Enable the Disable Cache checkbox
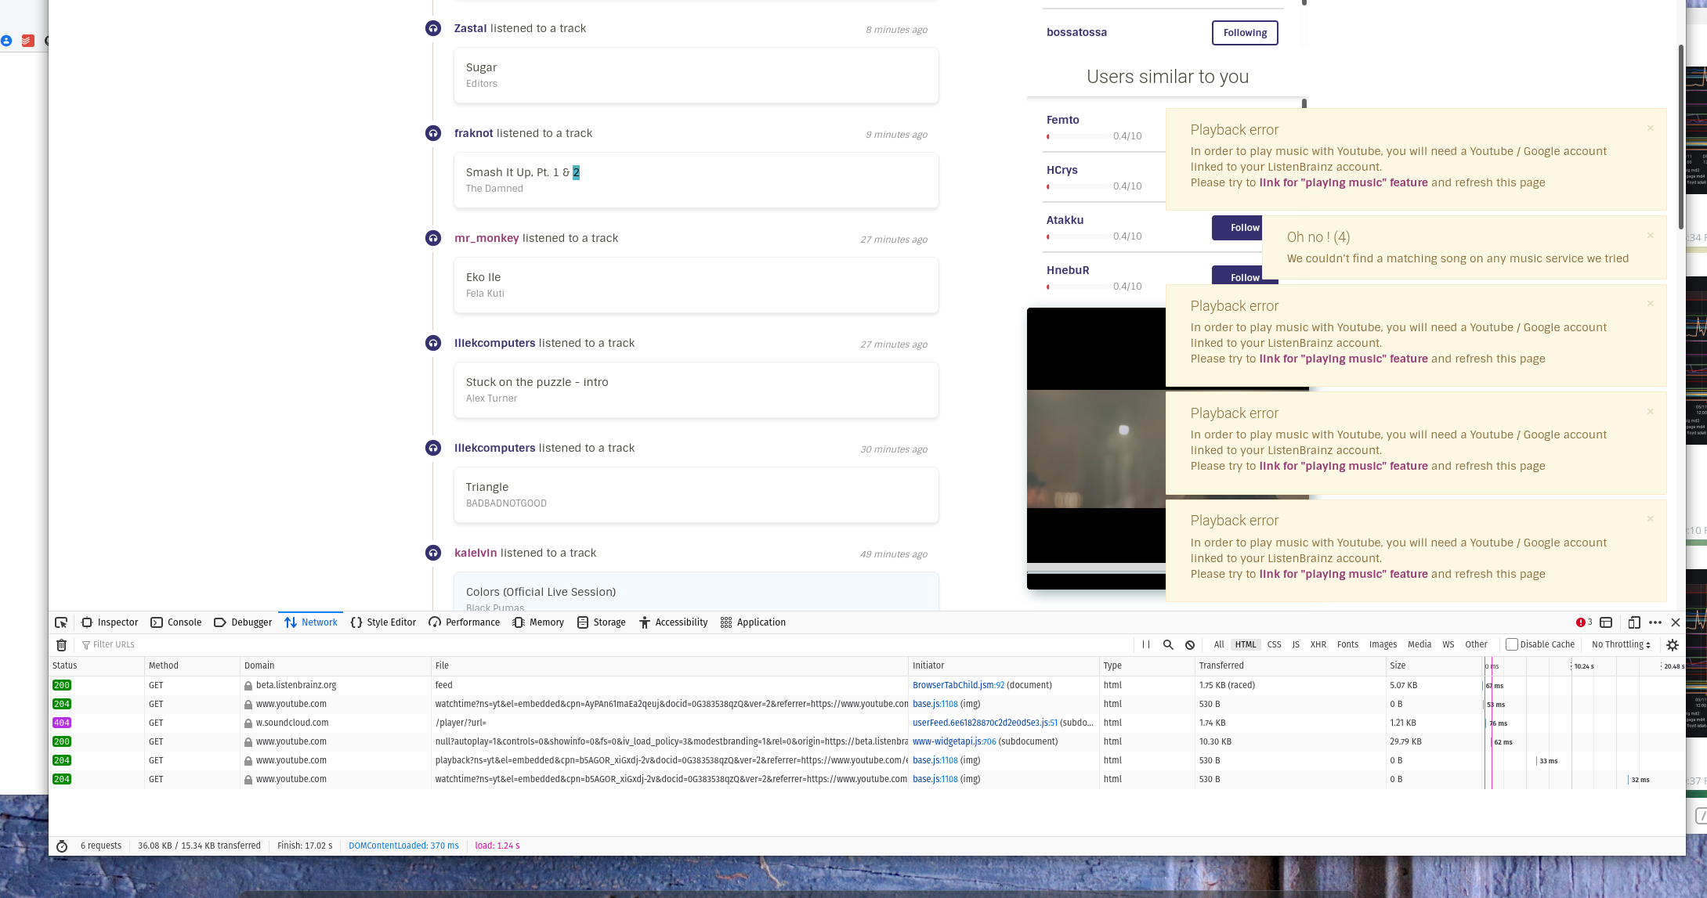Image resolution: width=1707 pixels, height=898 pixels. pos(1512,644)
